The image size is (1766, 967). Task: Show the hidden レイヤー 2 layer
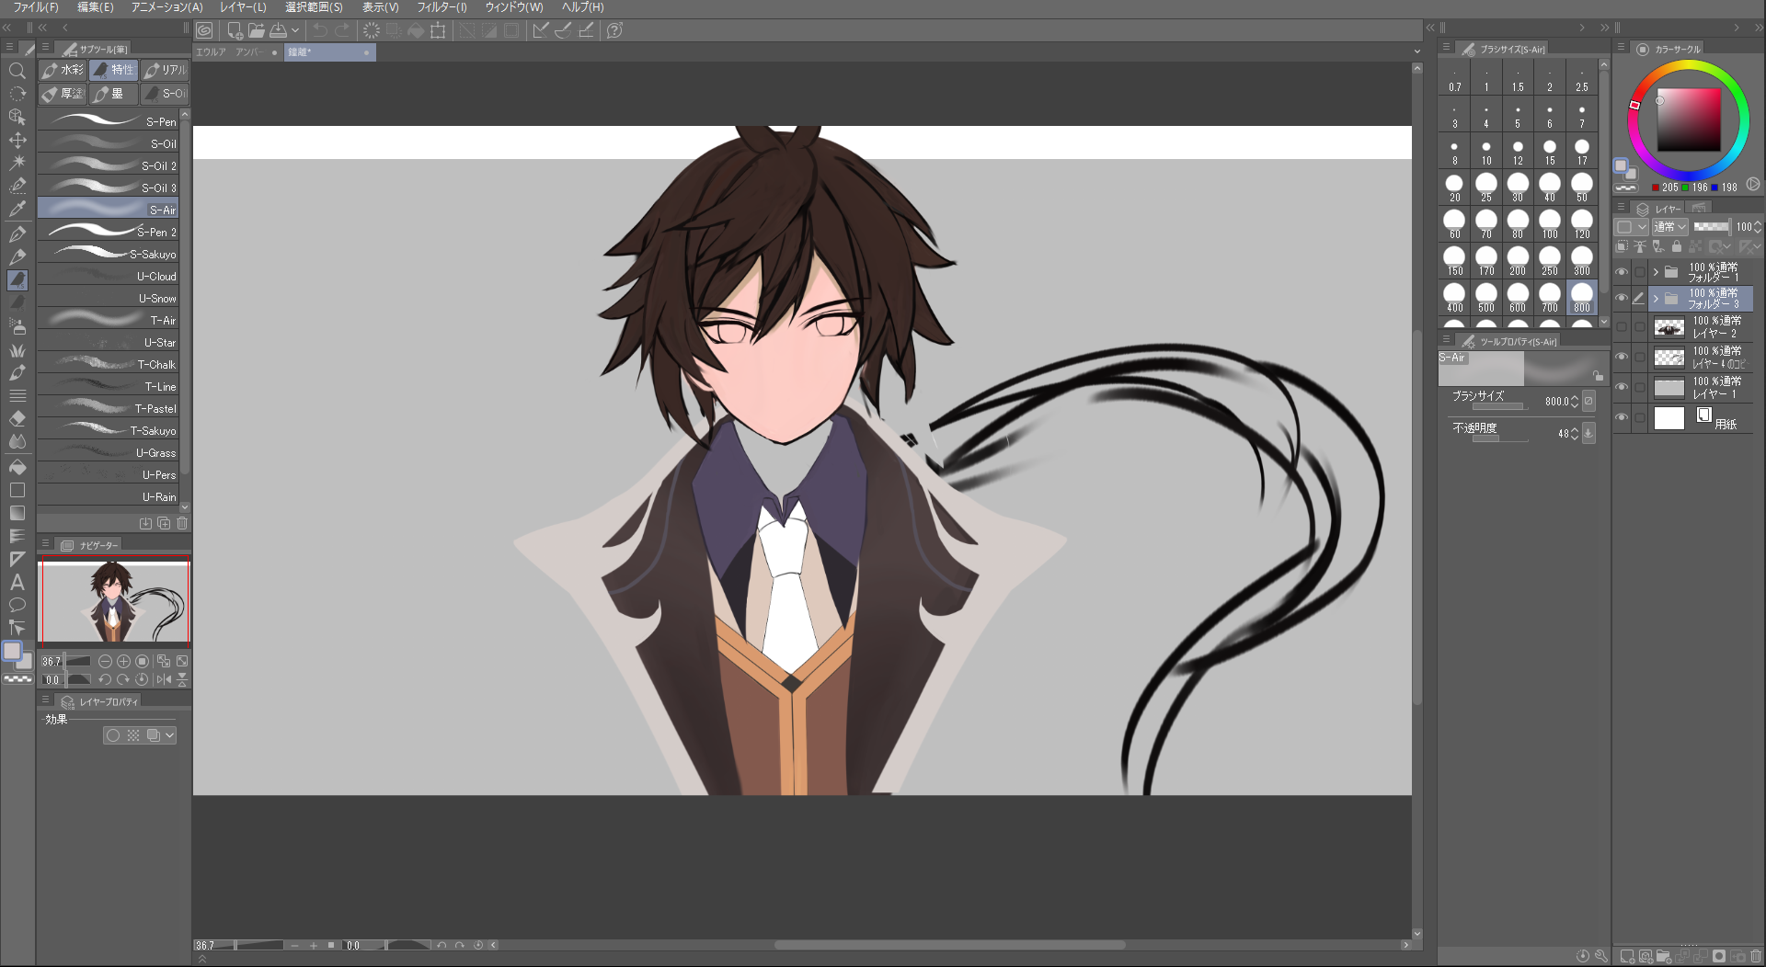1622,327
